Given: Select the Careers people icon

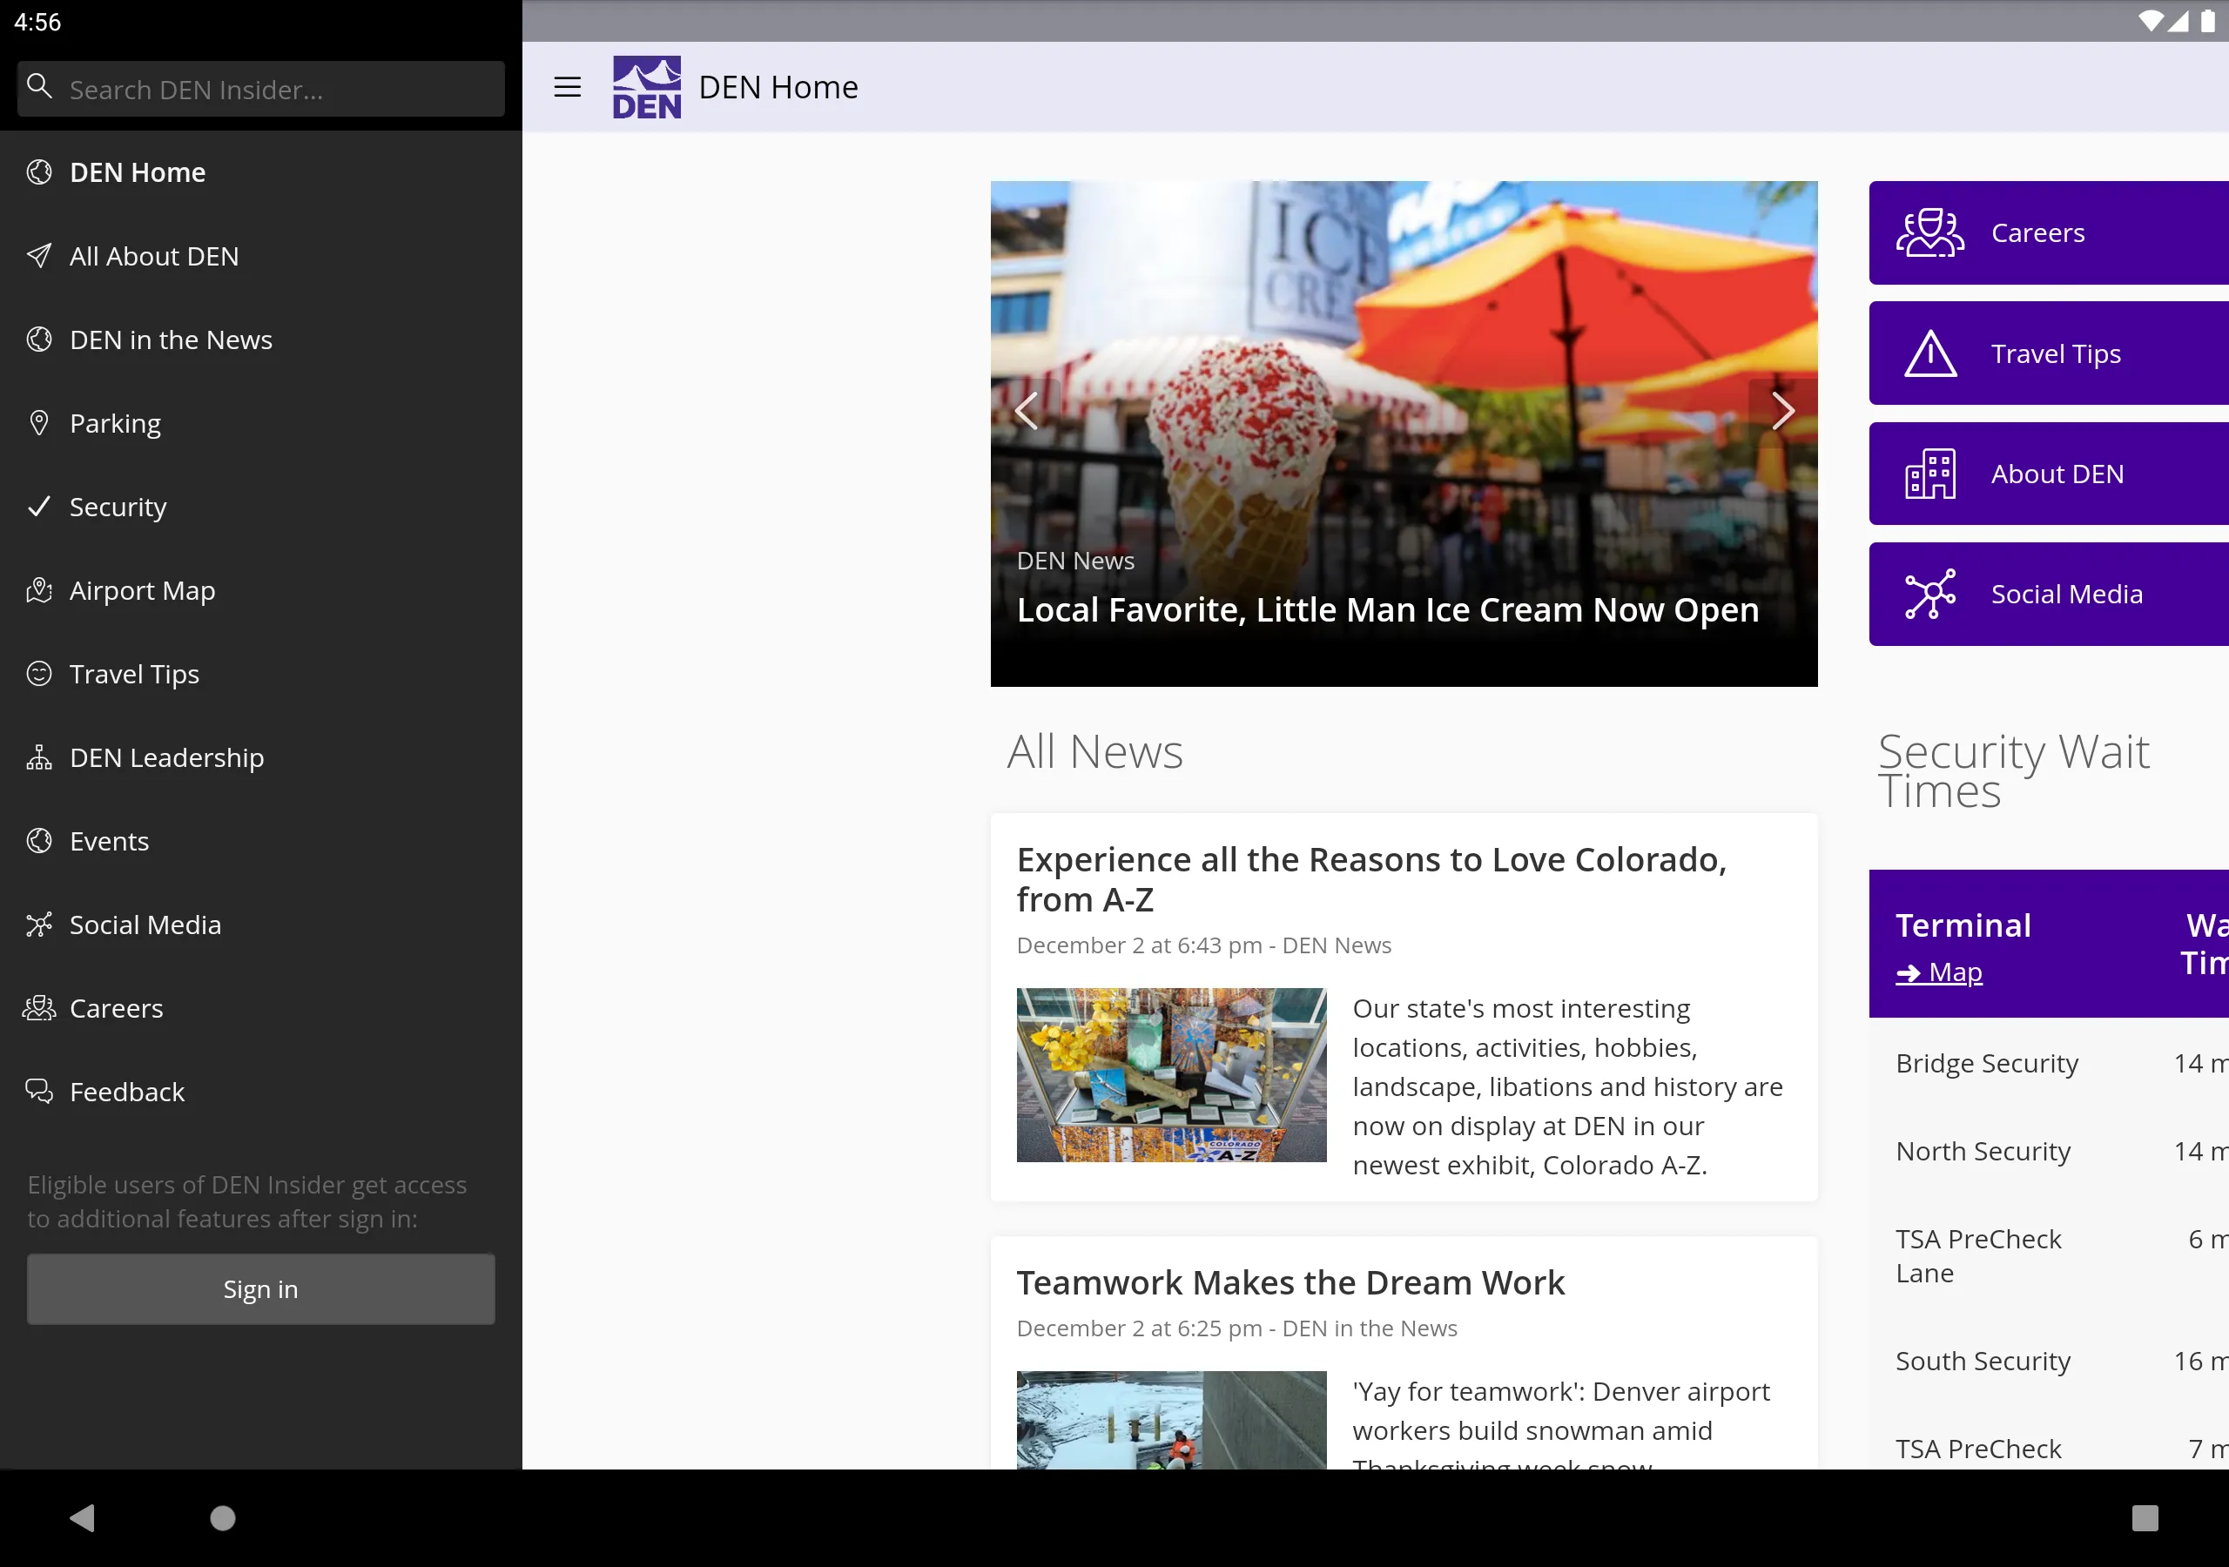Looking at the screenshot, I should (x=1929, y=232).
